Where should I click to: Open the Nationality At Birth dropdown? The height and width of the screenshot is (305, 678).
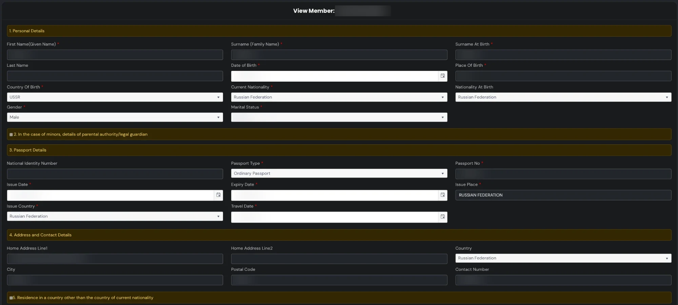[563, 97]
